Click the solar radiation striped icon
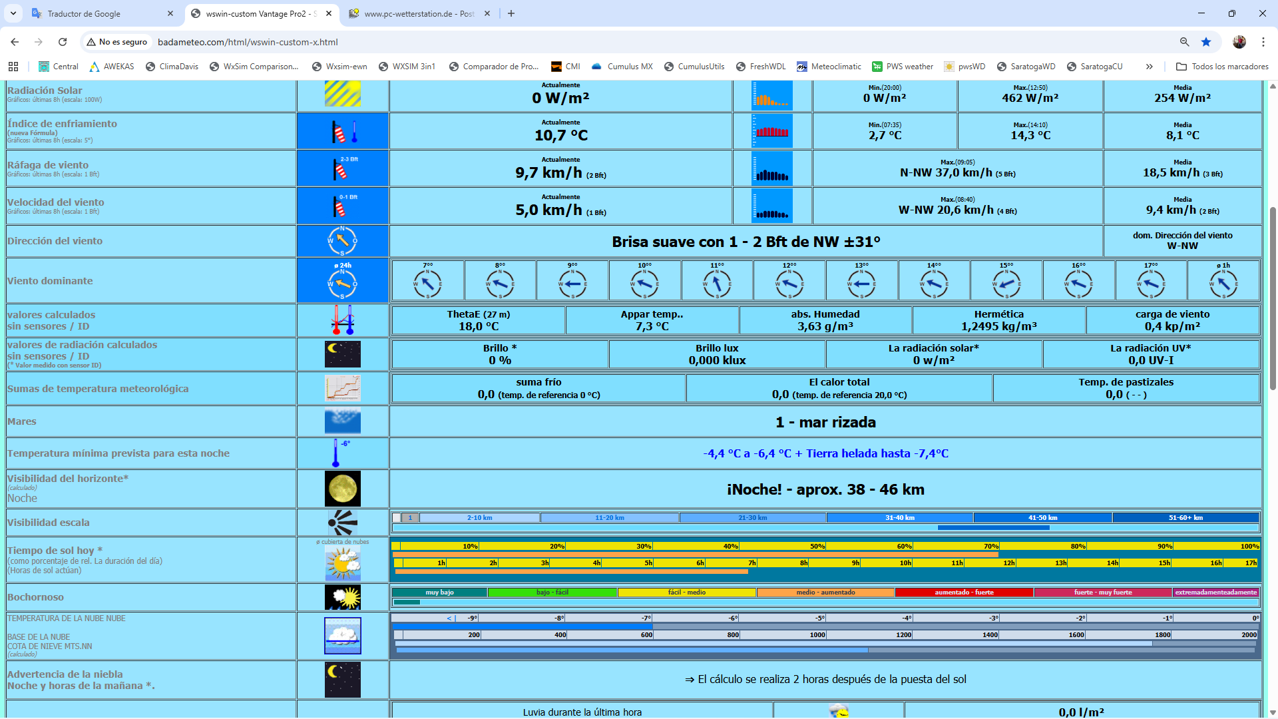Viewport: 1278px width, 719px height. (342, 94)
